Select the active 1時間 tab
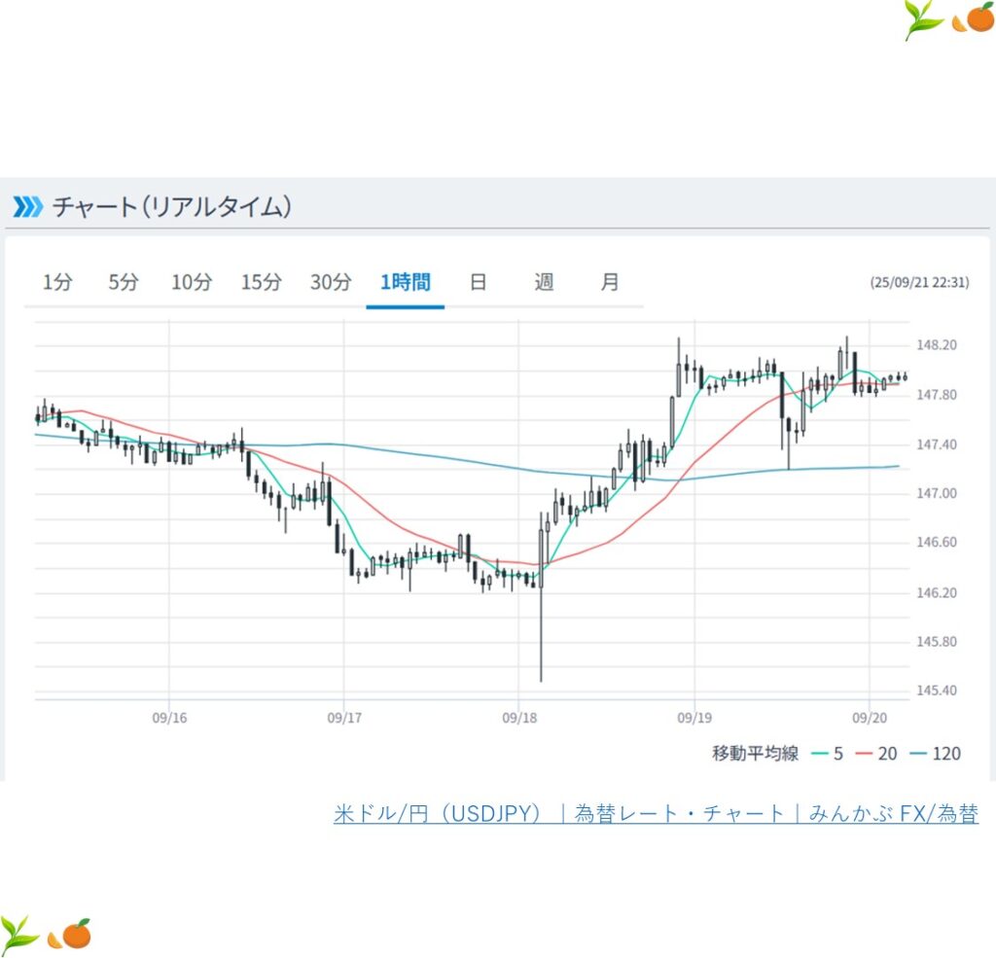Viewport: 996px width, 958px height. pos(406,283)
